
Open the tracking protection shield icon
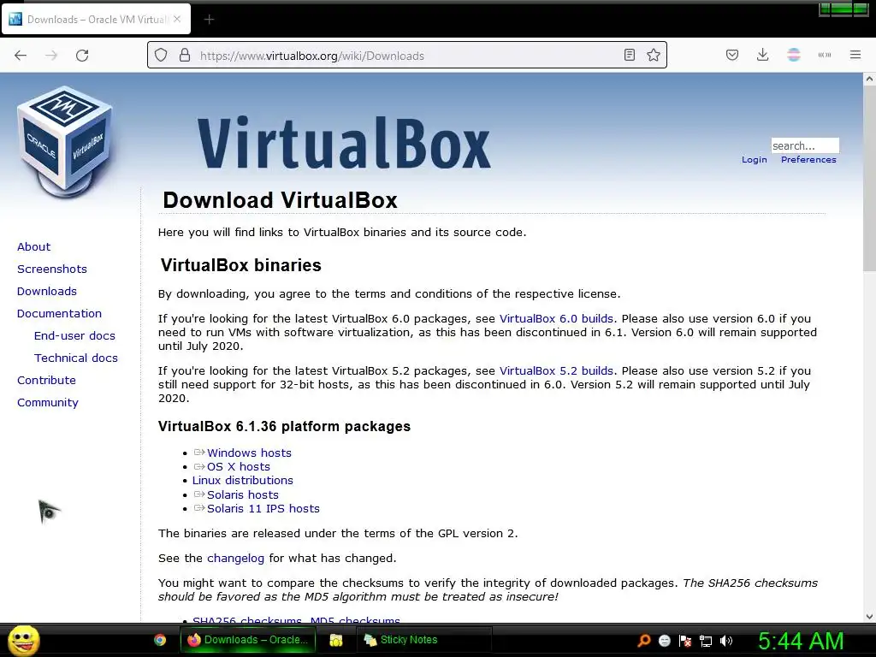tap(161, 56)
